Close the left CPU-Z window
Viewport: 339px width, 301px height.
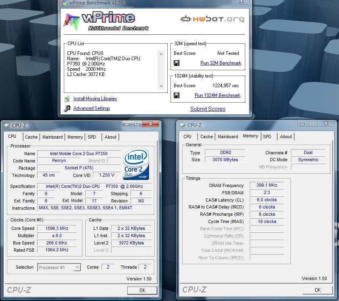coord(151,124)
